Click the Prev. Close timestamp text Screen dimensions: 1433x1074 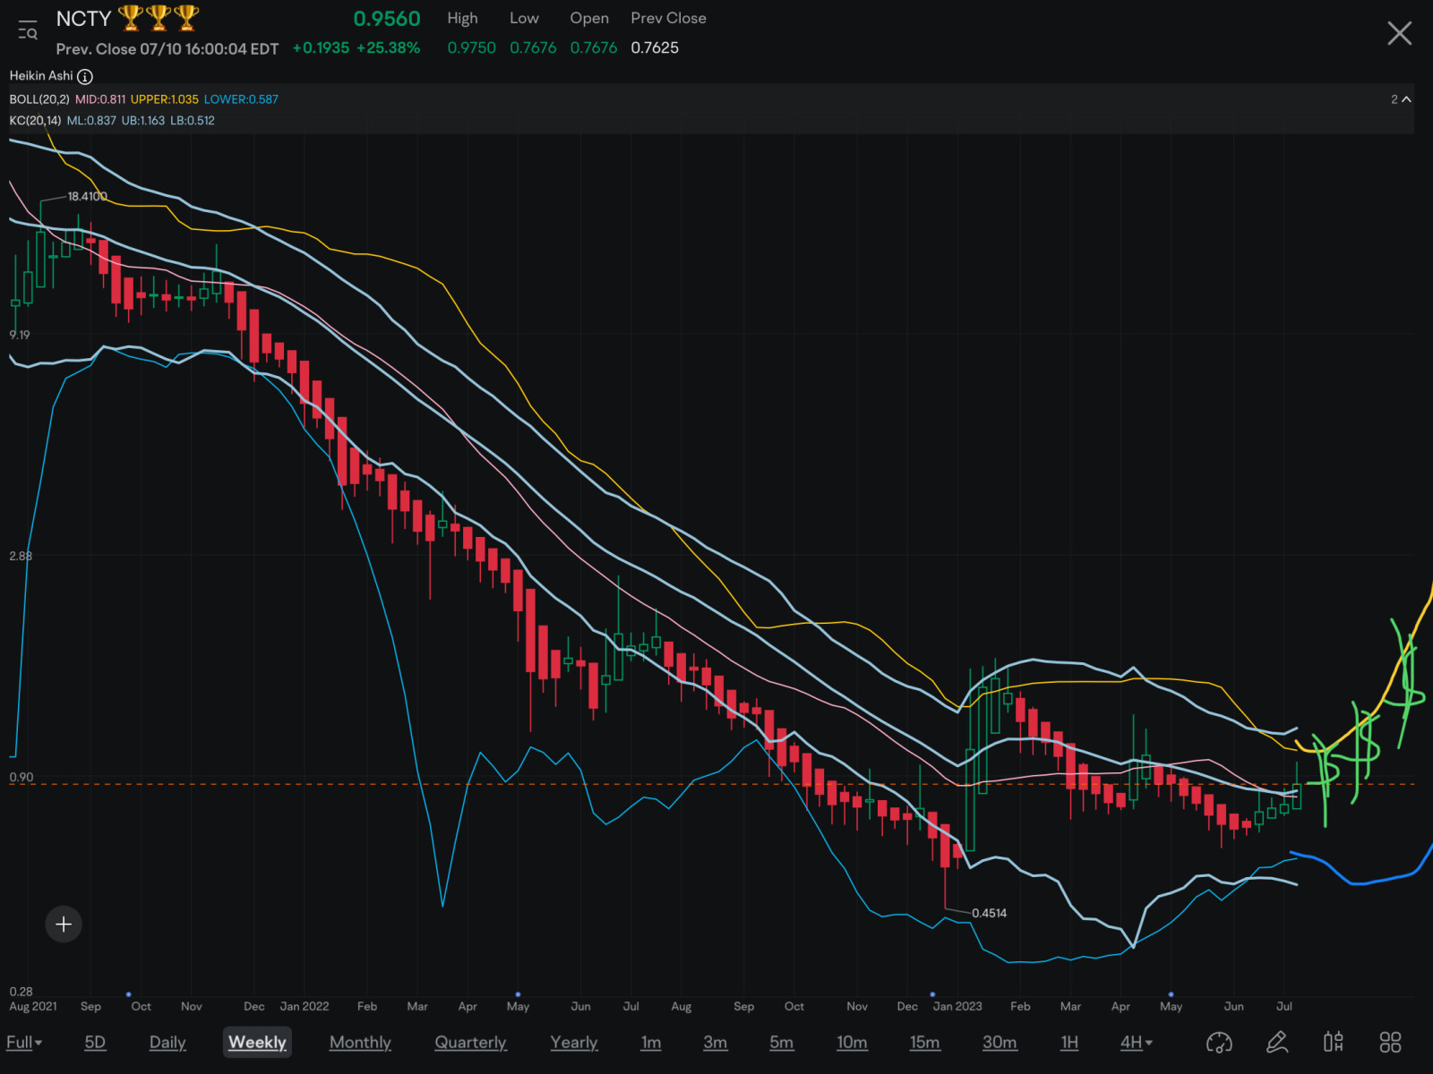(x=167, y=49)
